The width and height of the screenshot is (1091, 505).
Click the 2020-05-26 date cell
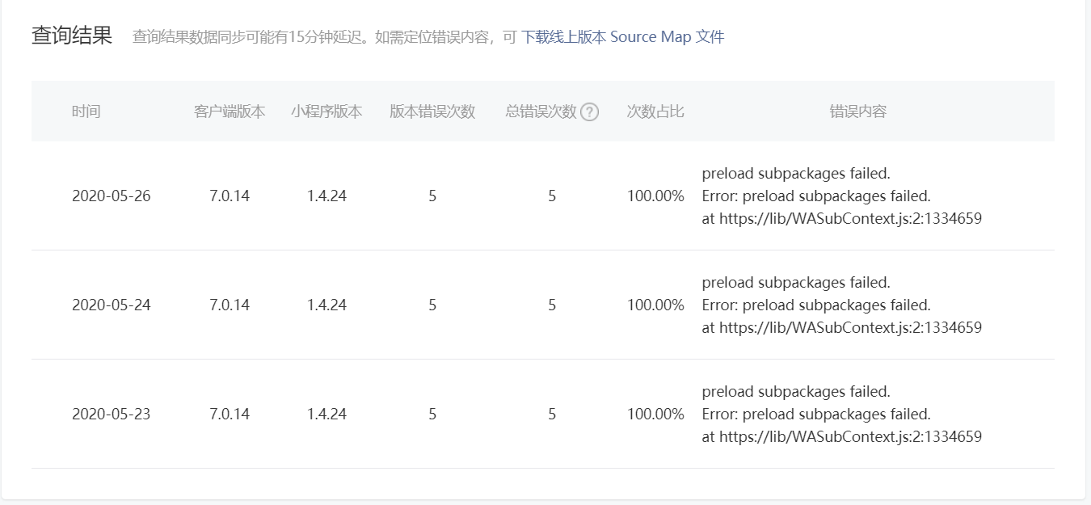112,196
